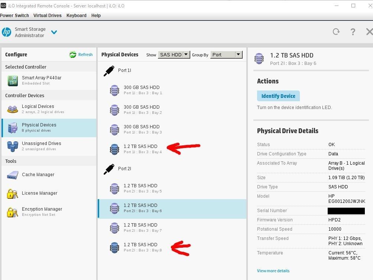373x280 pixels.
Task: Open the Group By Port dropdown
Action: point(227,55)
